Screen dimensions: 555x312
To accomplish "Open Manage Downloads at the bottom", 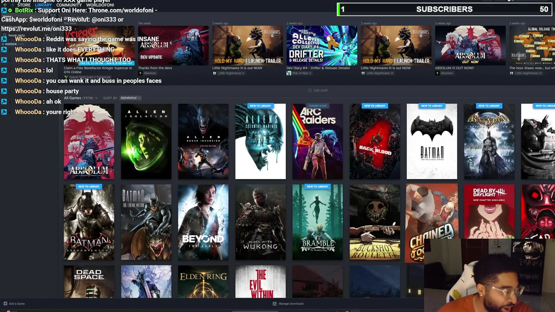I will 288,304.
